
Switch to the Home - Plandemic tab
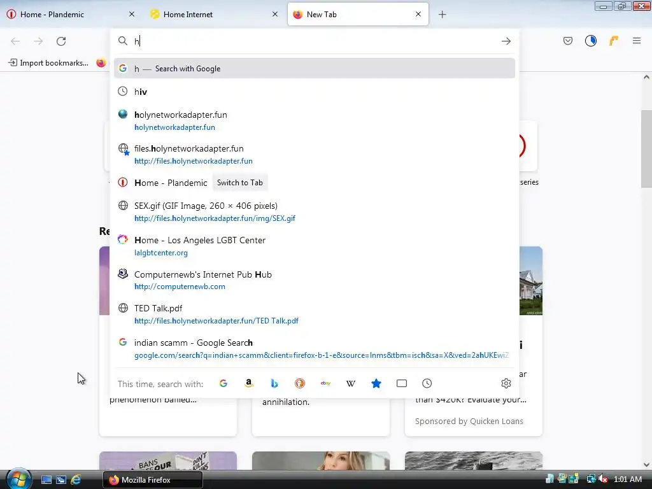tap(71, 15)
